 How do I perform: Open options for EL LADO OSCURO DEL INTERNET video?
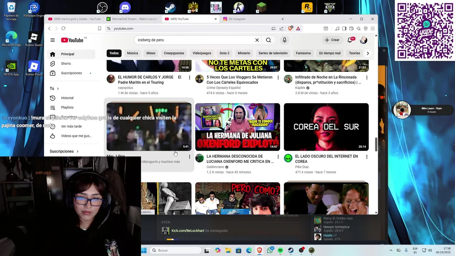(366, 156)
